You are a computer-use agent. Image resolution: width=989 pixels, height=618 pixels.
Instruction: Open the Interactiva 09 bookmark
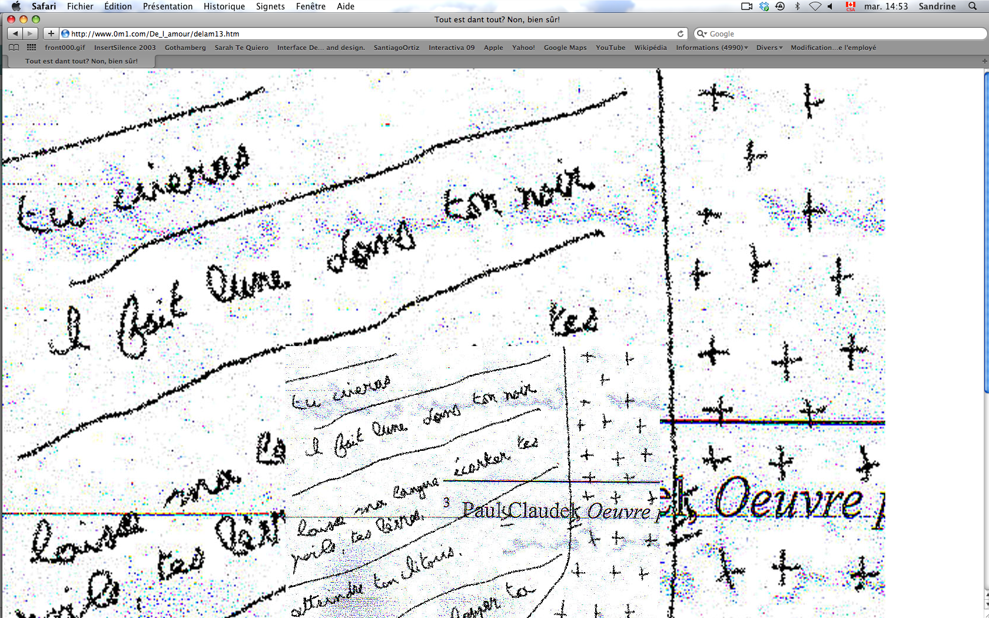click(x=452, y=48)
